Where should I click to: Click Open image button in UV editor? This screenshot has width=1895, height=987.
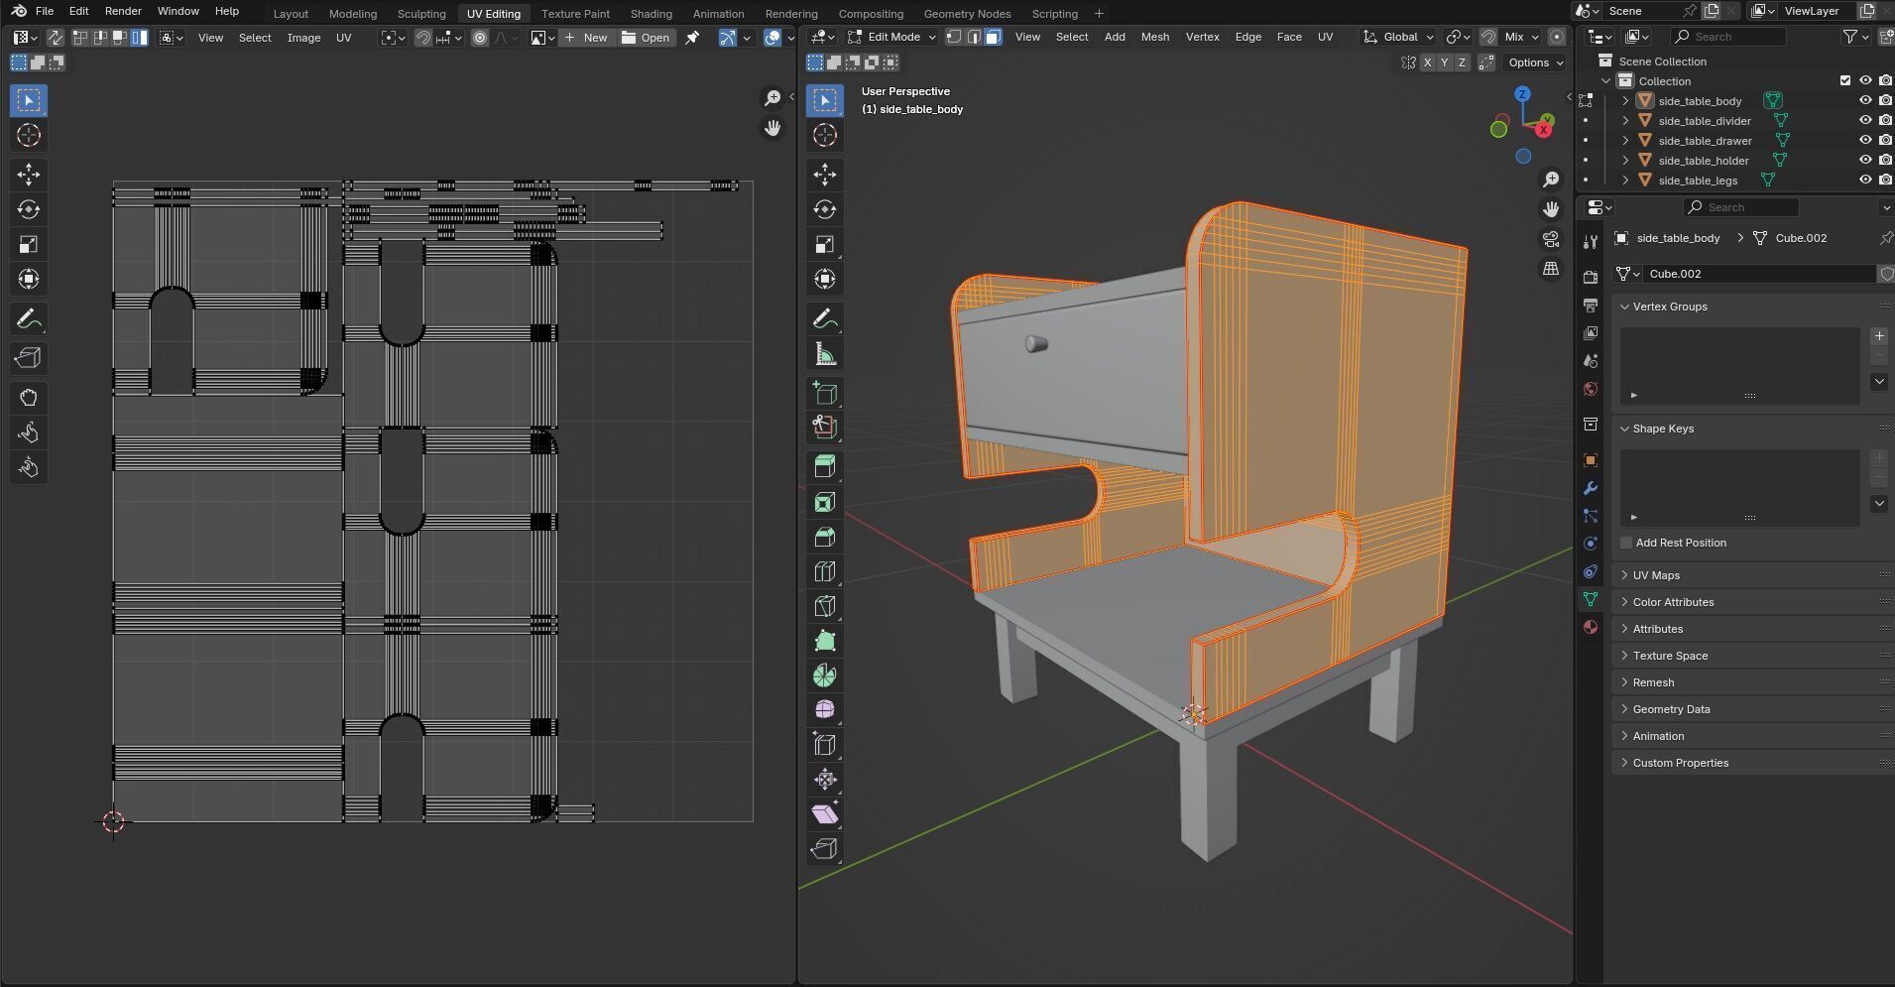(646, 38)
